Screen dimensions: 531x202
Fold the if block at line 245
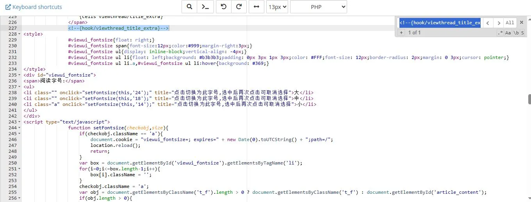point(20,134)
